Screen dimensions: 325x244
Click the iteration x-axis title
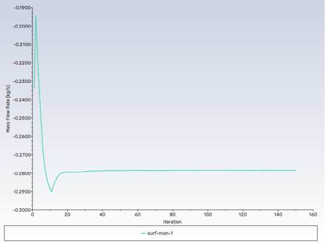(172, 222)
